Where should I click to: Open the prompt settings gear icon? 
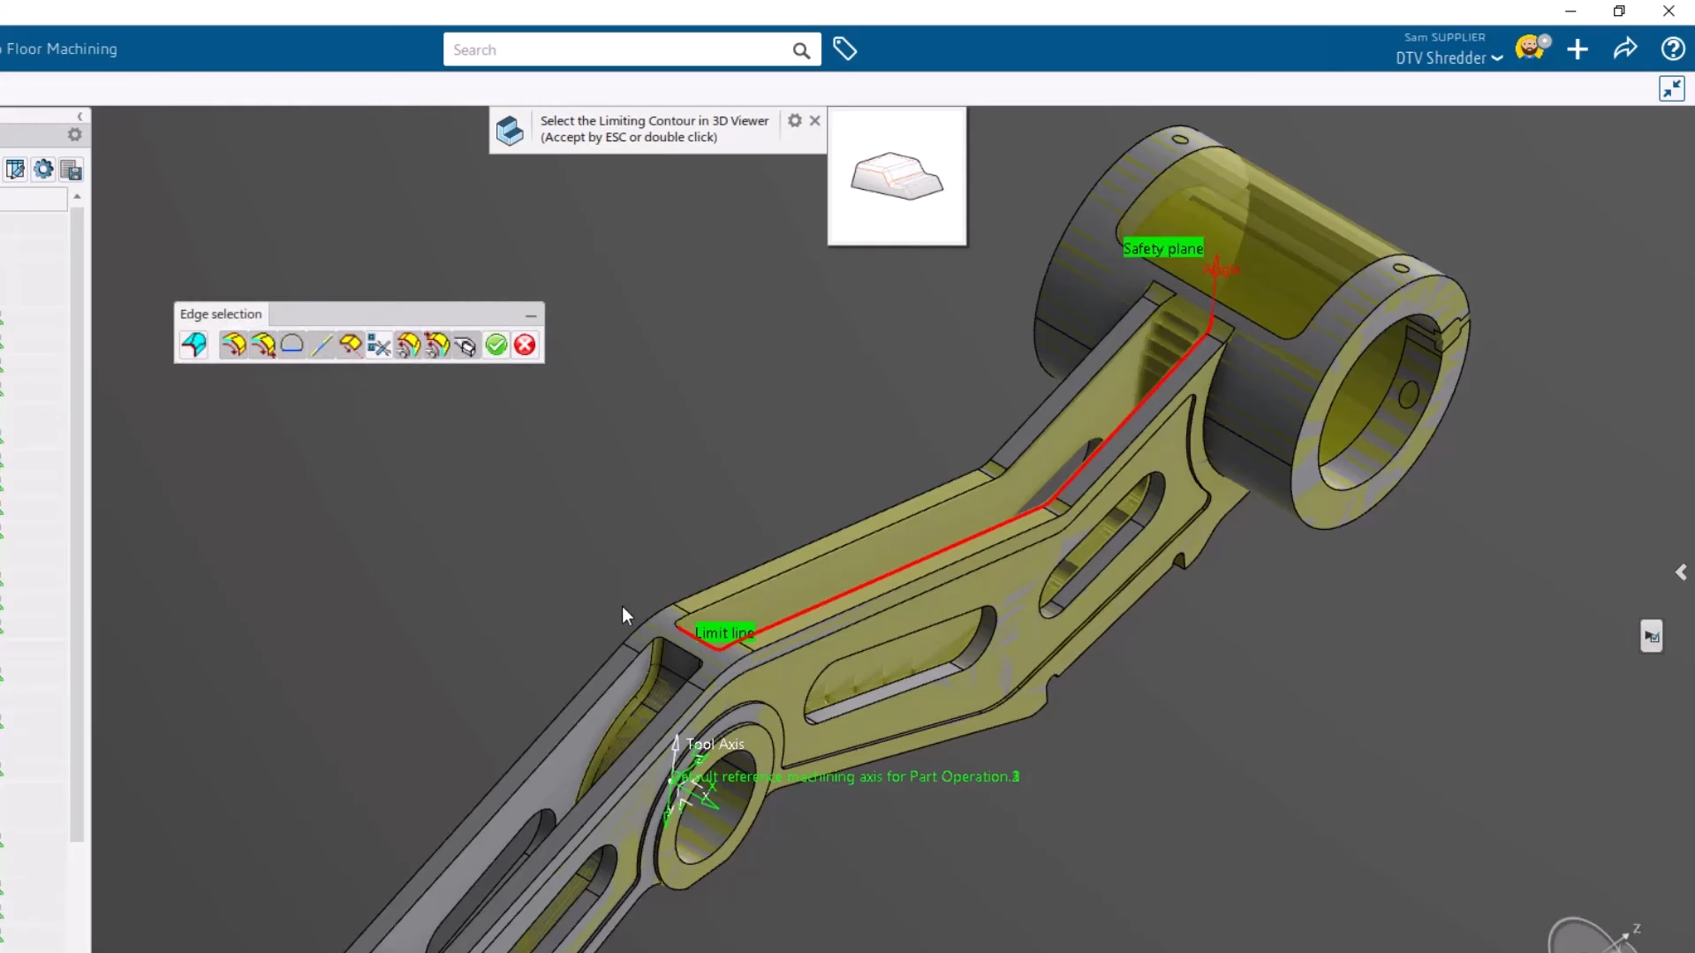tap(795, 121)
